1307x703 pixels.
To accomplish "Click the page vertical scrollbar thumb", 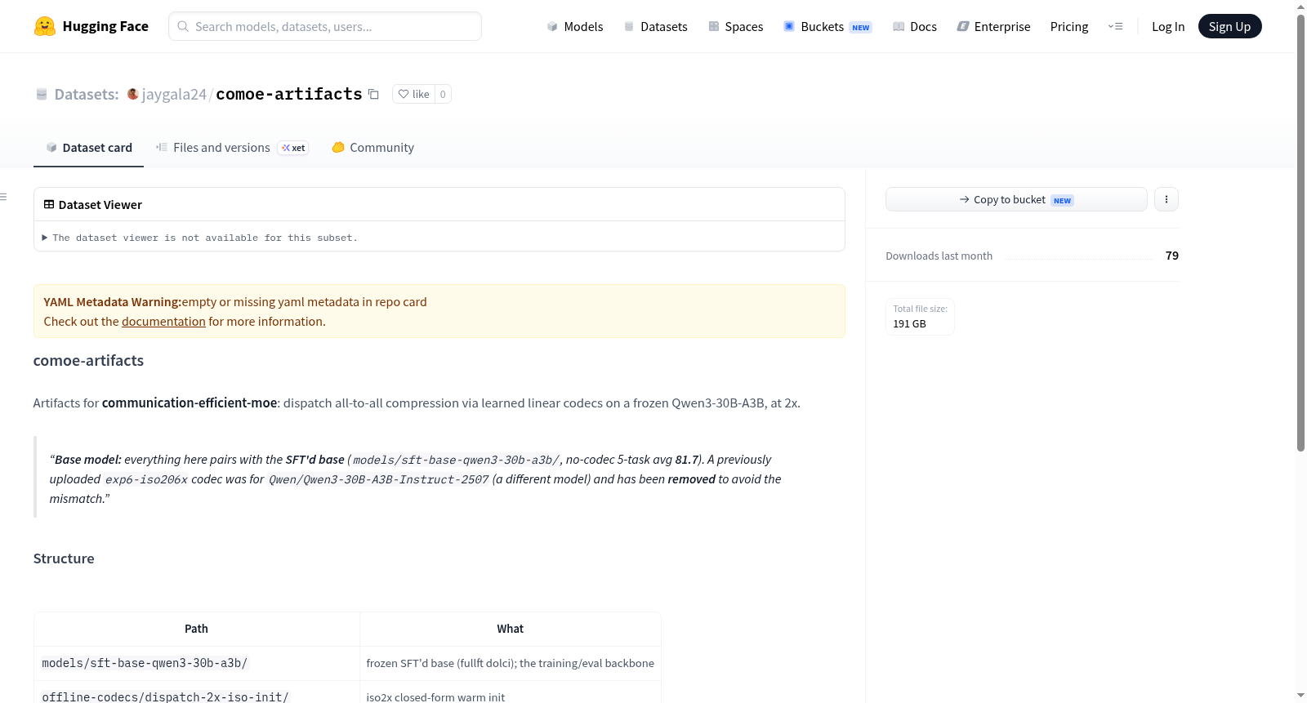I will point(1300,233).
